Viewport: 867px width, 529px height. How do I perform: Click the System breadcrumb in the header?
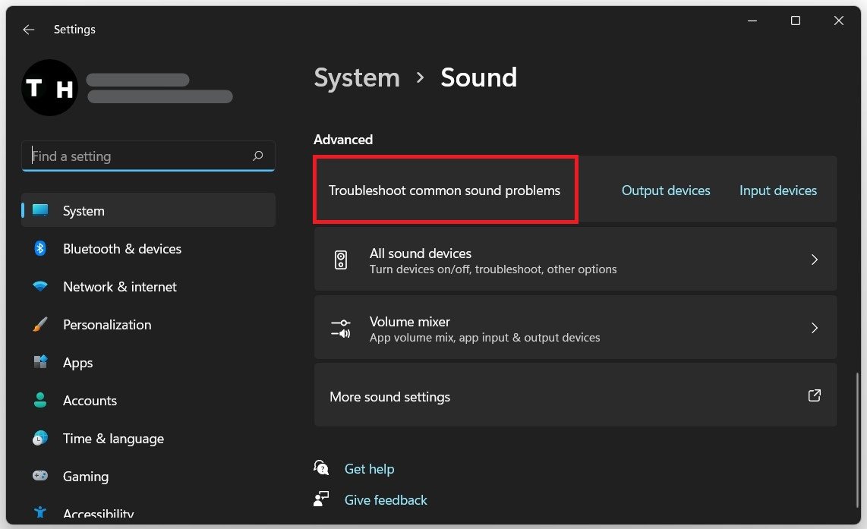point(357,77)
